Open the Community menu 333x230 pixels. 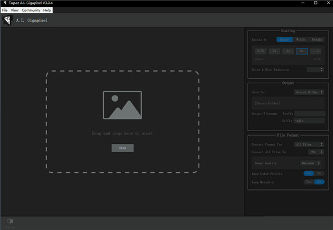pos(31,10)
